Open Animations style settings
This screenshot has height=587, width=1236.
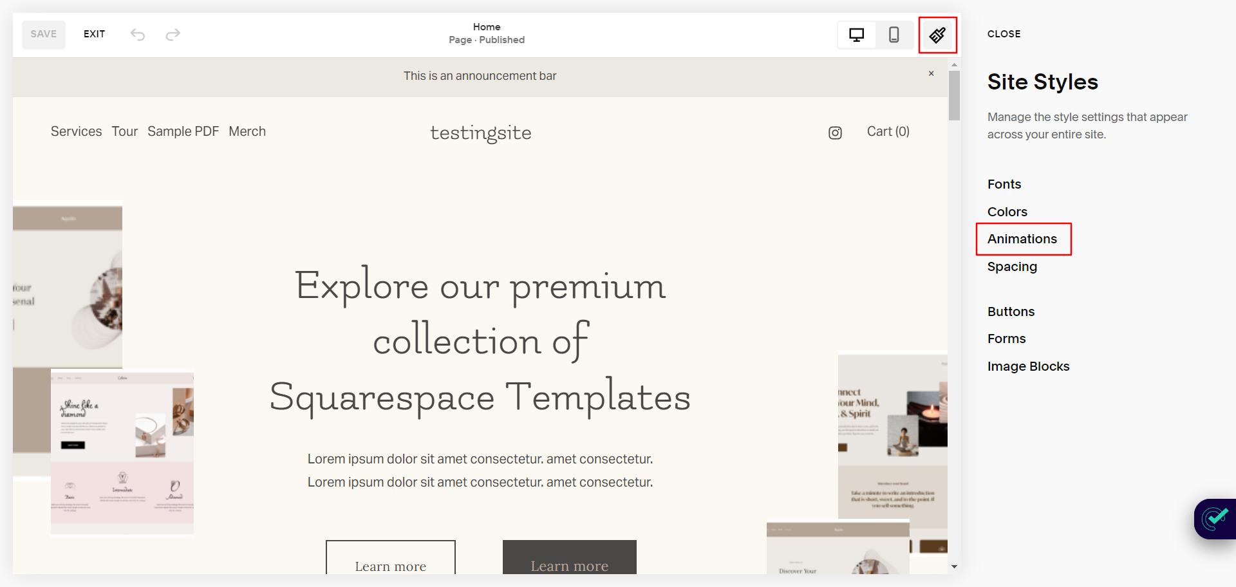[1022, 239]
